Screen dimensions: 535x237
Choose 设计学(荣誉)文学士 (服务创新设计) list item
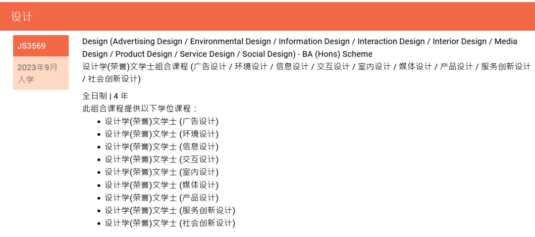tap(169, 211)
